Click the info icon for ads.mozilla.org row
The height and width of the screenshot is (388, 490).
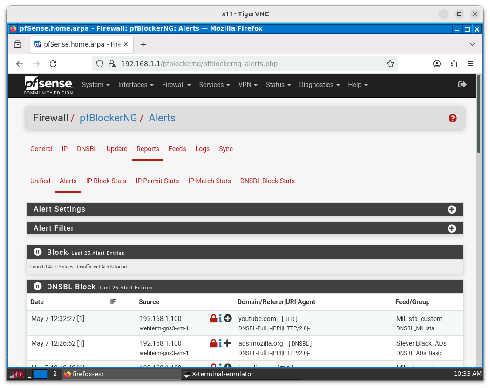click(x=220, y=343)
